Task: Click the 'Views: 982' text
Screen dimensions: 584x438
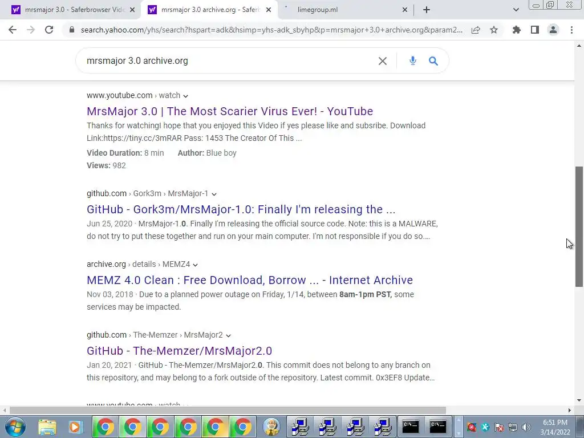Action: [106, 166]
